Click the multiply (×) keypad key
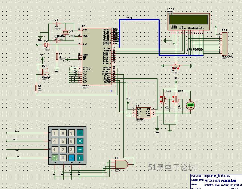The image size is (242, 189). tap(80, 141)
